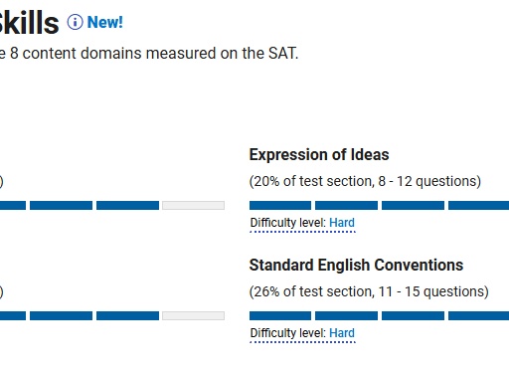Click third blue segment of Expression of Ideas bar
This screenshot has height=370, width=509.
click(x=413, y=205)
